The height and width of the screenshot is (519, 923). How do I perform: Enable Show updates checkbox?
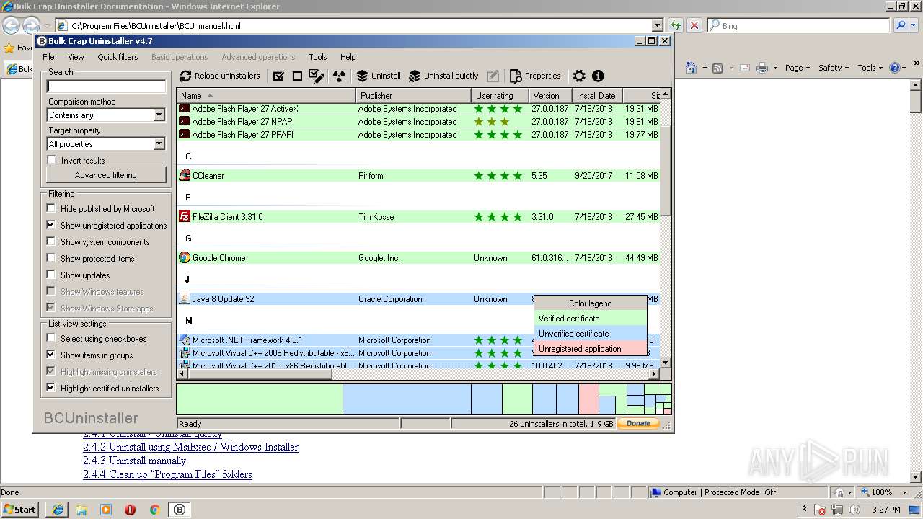51,275
